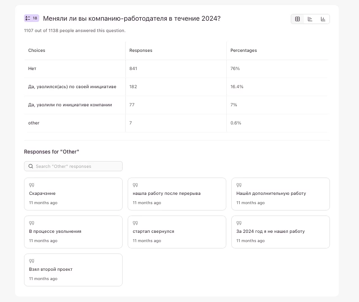Click quote icon on "Взял второй проект" card

(32, 261)
